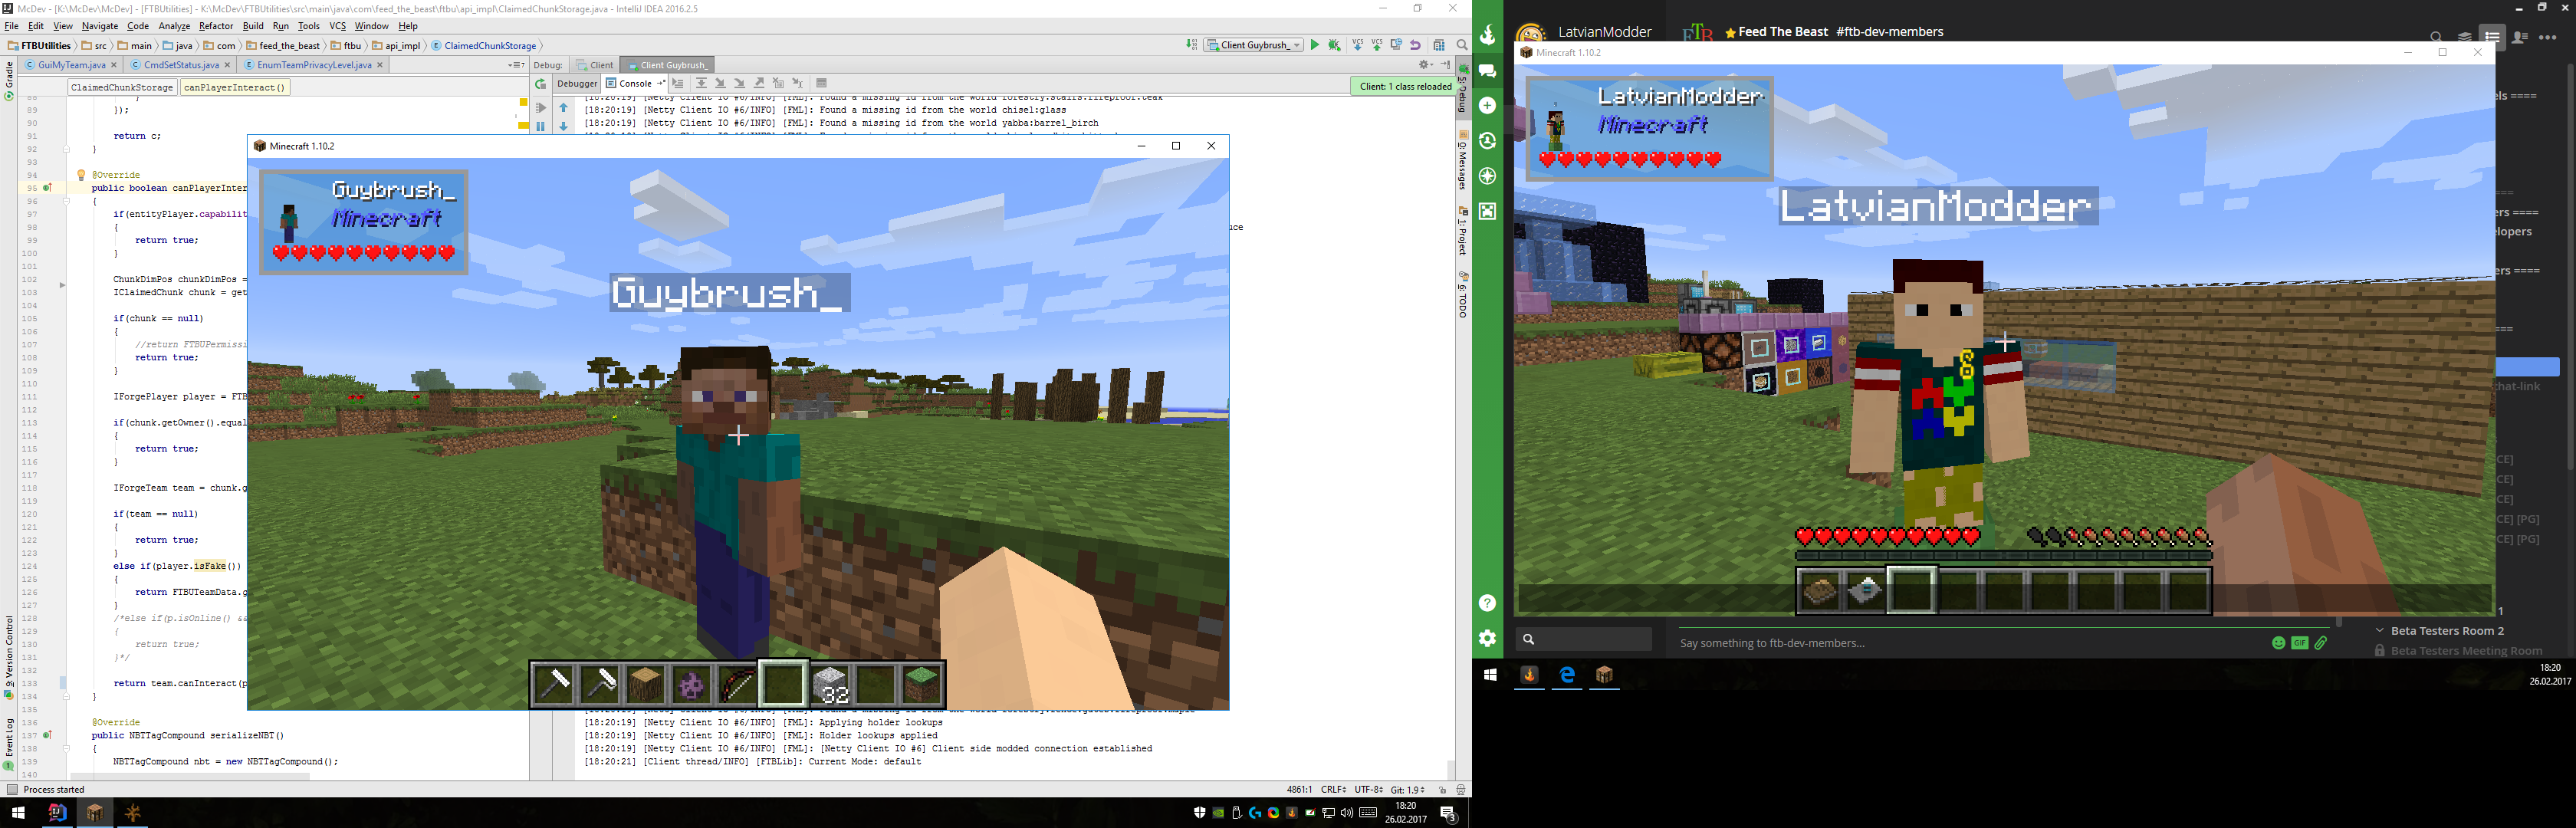Screen dimensions: 2576x828
Task: Run the Client Guybrush_ configuration
Action: click(1315, 45)
